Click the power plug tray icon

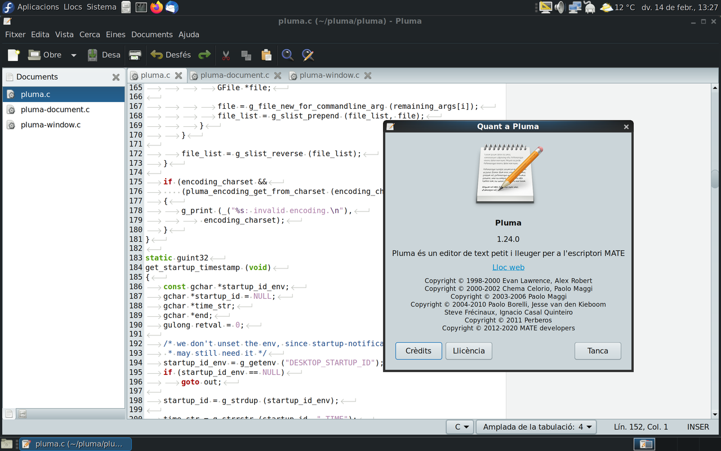(590, 7)
